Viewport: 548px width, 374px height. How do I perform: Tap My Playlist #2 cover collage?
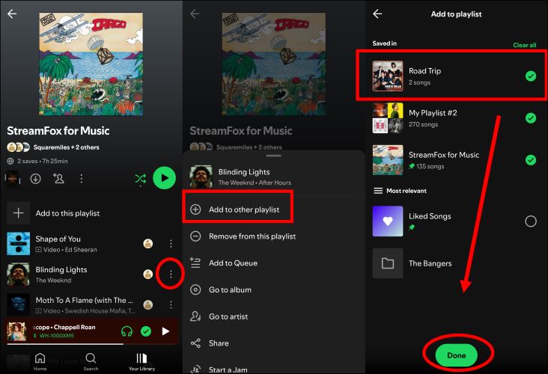[388, 118]
